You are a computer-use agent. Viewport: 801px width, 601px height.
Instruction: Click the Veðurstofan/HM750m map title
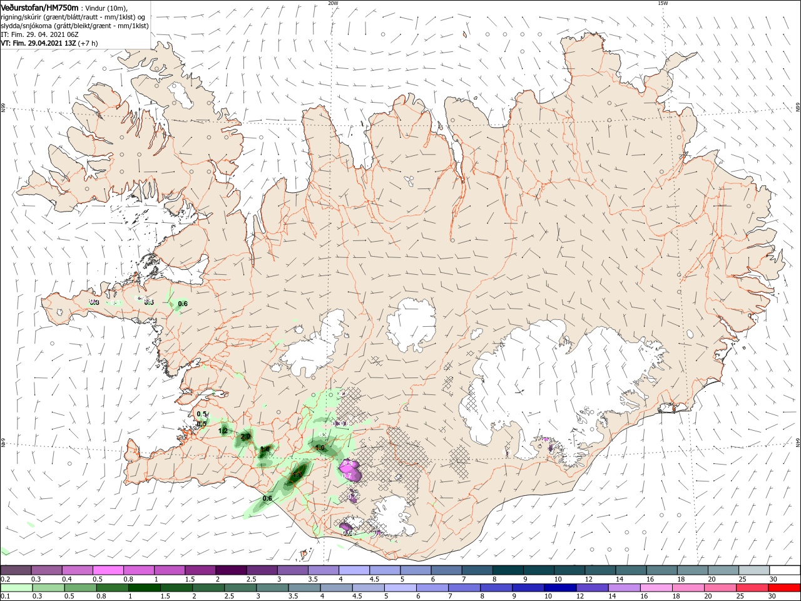(x=39, y=7)
